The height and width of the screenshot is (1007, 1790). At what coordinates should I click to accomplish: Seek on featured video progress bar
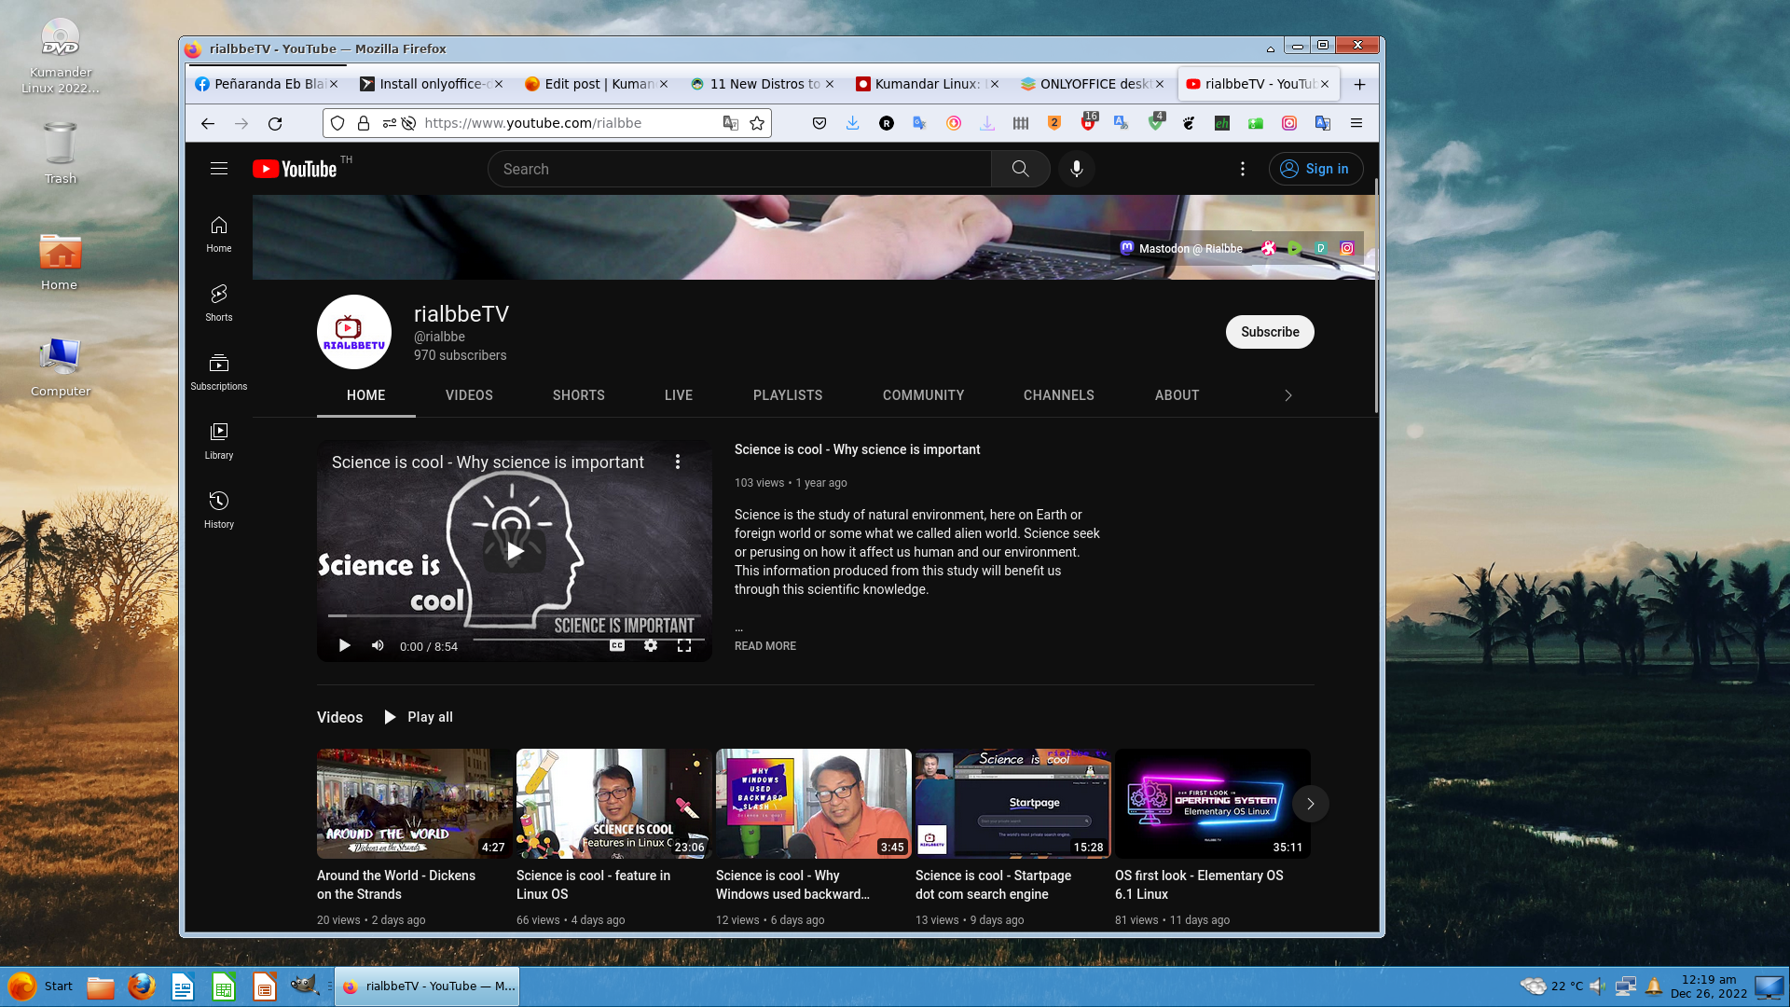[515, 616]
